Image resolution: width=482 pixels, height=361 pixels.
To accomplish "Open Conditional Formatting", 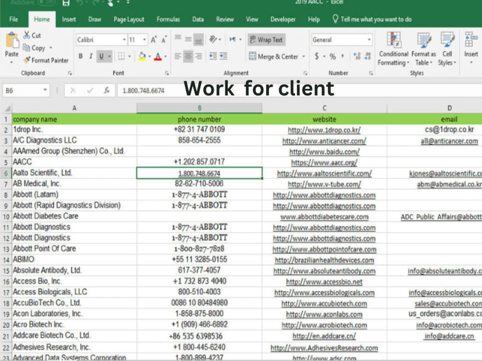I will click(393, 49).
